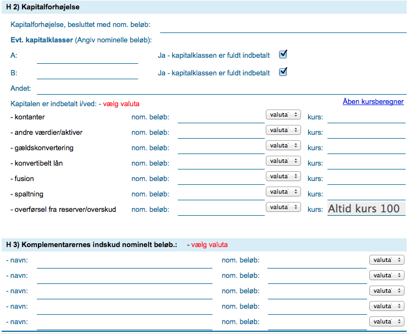Focus third navn row nom. beløb field
The image size is (410, 334).
tap(317, 292)
